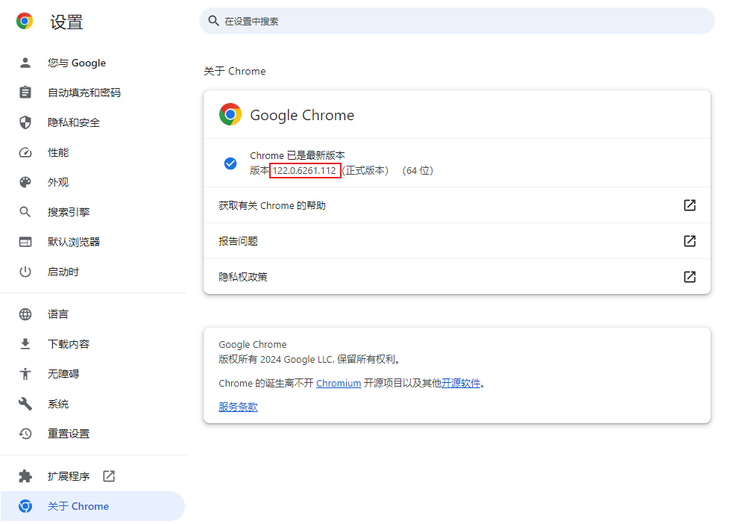742x524 pixels.
Task: Open external link icon for 隐私权政策
Action: pos(690,277)
